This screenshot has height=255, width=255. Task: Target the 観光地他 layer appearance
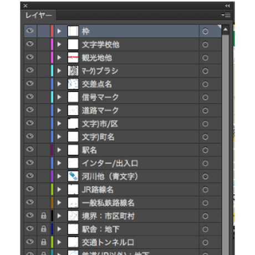(x=205, y=58)
